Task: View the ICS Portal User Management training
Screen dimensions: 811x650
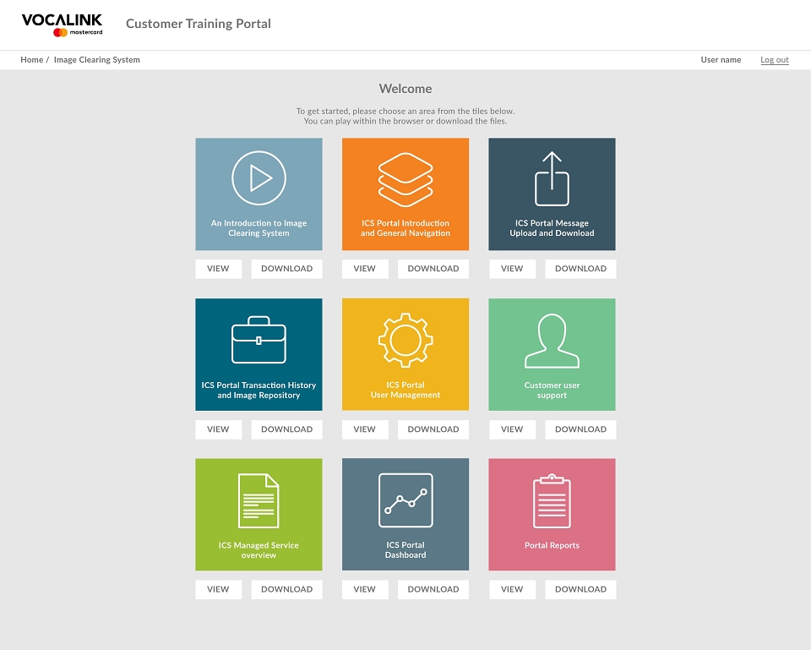Action: pyautogui.click(x=365, y=429)
